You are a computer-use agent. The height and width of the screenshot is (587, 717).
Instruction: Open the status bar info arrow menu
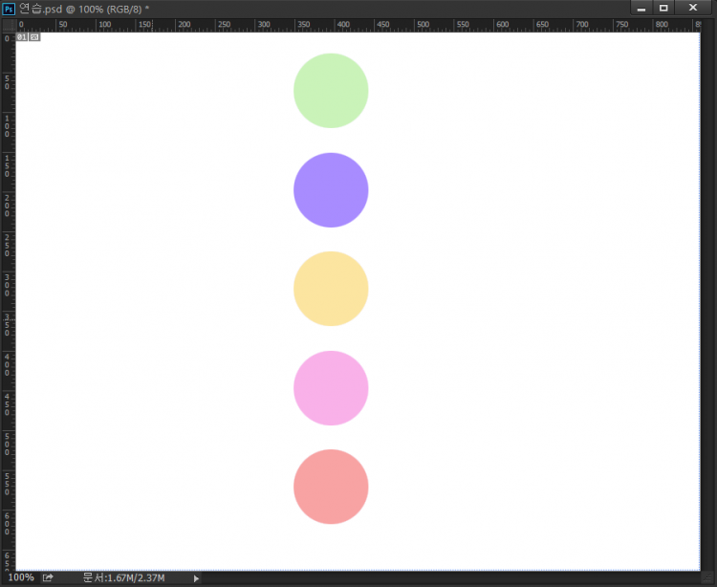click(196, 578)
